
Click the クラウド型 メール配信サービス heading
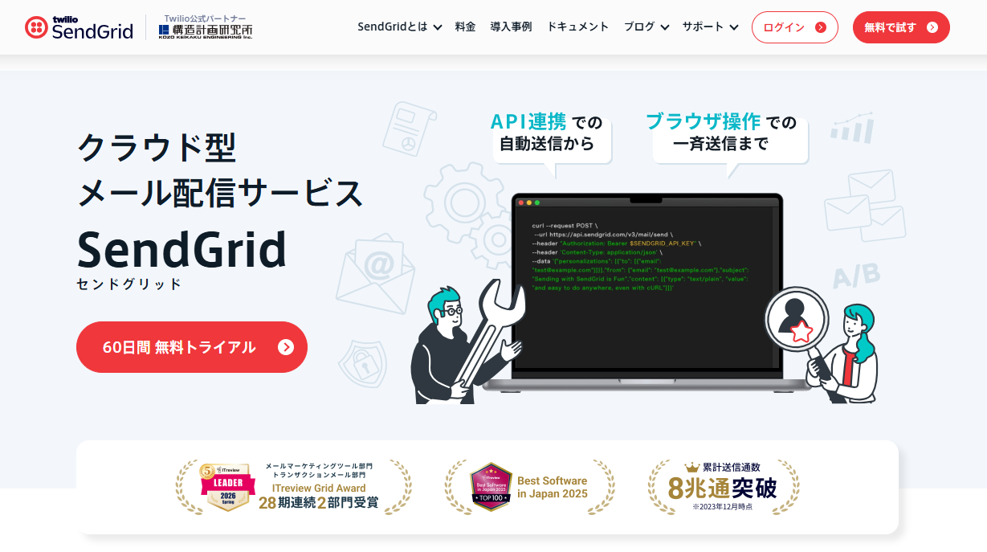click(220, 170)
